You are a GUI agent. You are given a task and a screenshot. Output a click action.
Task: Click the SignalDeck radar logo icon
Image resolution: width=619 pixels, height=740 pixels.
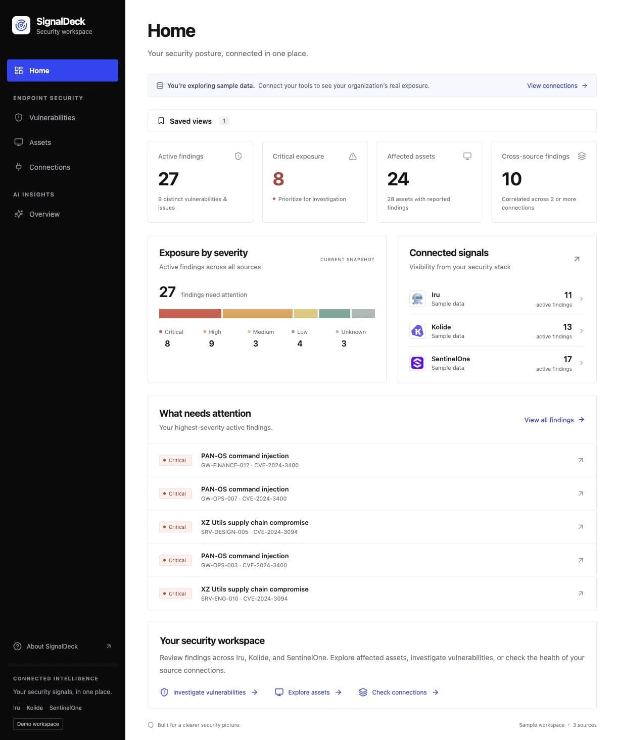pos(21,25)
